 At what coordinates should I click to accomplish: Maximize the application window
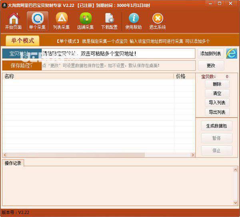tap(220, 4)
